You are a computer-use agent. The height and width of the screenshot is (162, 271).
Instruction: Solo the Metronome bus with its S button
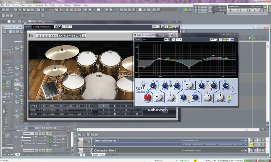(40, 150)
